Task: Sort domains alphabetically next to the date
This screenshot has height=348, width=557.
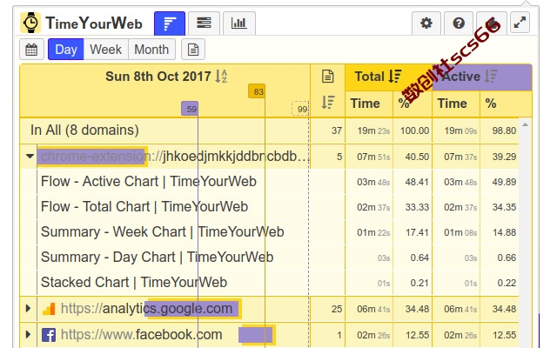Action: pyautogui.click(x=221, y=76)
